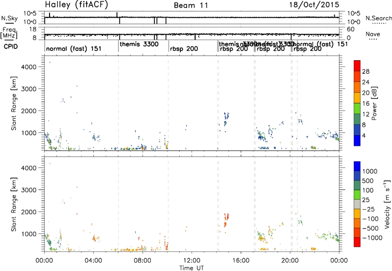Click the 'Power [dB]' colorbar title

374,103
